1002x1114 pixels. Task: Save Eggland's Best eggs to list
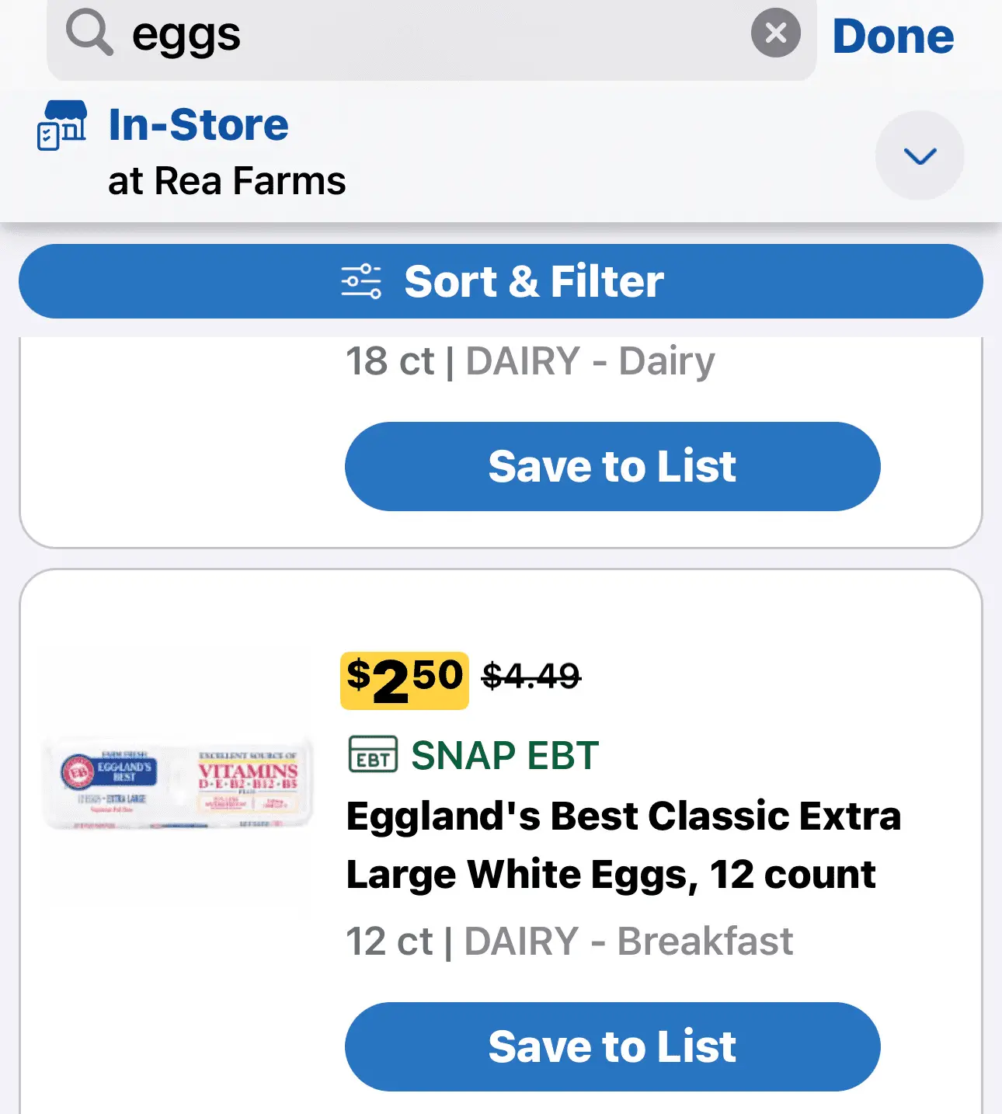[612, 1046]
